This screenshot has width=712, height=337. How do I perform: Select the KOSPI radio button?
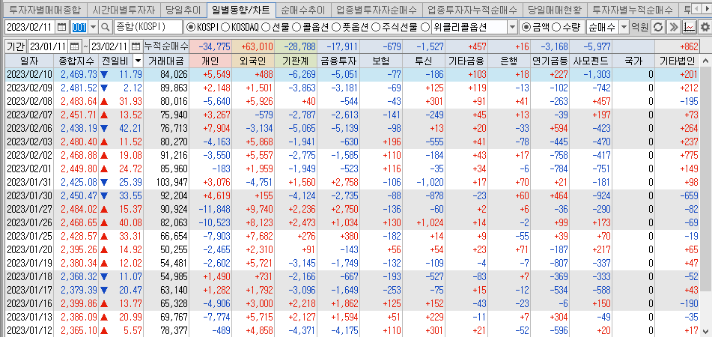(x=191, y=28)
